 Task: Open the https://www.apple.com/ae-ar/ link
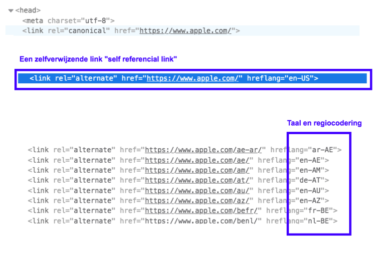(203, 150)
